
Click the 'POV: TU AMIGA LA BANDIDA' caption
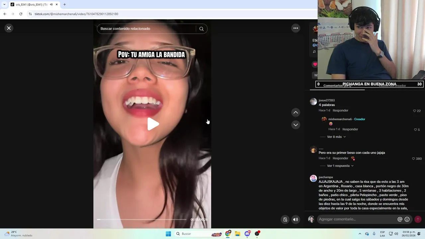151,55
